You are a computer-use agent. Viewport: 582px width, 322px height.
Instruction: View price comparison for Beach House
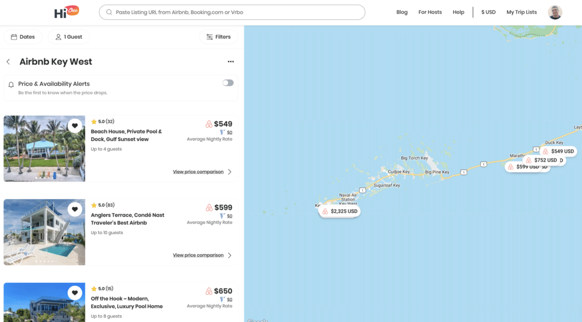(198, 172)
